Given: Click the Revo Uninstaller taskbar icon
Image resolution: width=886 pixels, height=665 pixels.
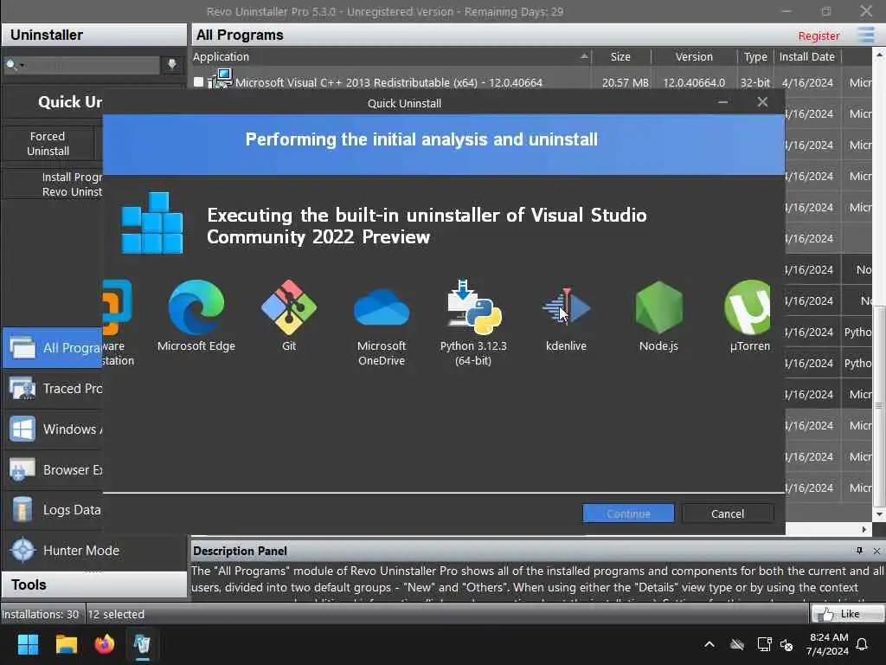Looking at the screenshot, I should pyautogui.click(x=143, y=644).
